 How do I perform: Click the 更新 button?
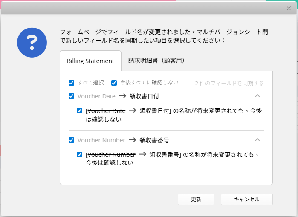tap(196, 200)
